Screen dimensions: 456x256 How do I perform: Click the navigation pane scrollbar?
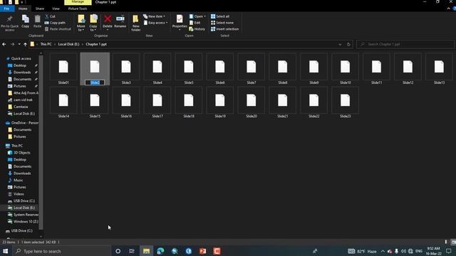(x=41, y=142)
